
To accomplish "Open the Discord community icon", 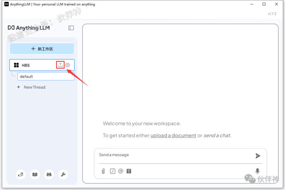I will pyautogui.click(x=49, y=175).
